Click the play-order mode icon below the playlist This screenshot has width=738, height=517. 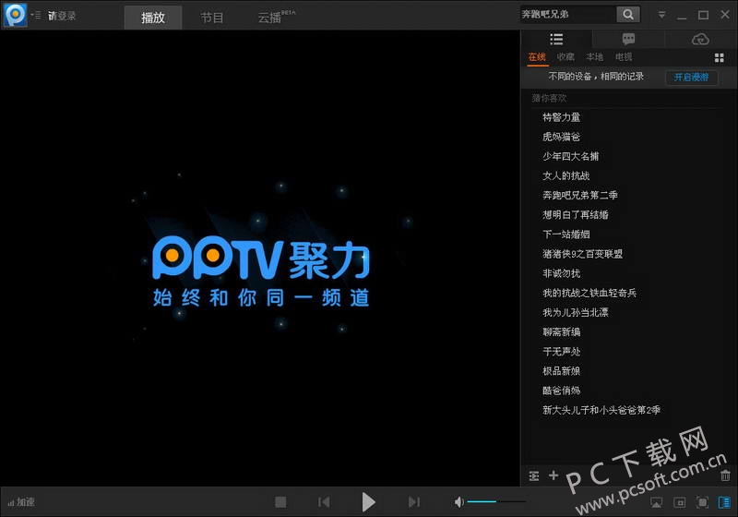point(534,475)
